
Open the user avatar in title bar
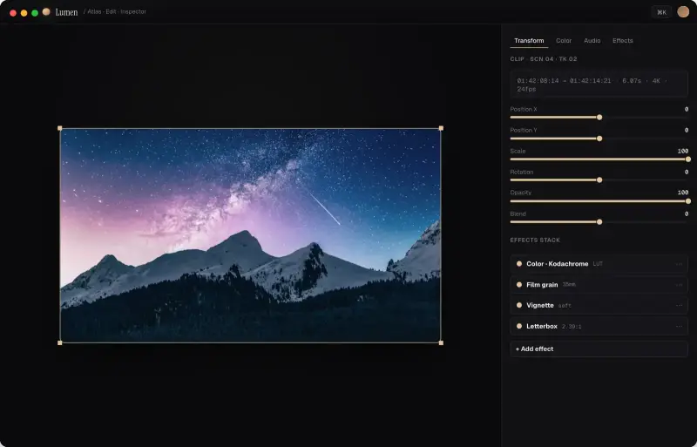point(683,12)
